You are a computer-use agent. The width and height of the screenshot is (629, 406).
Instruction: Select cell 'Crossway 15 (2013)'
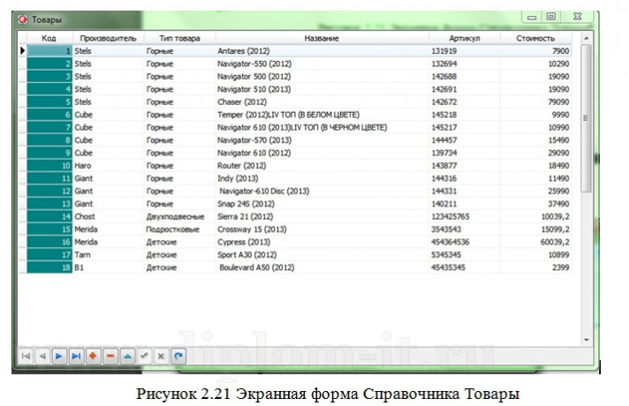322,229
